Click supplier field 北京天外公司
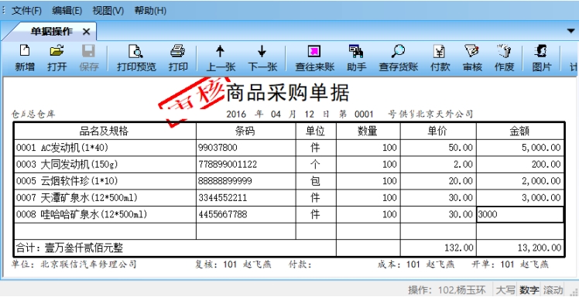Viewport: 579px width, 297px height. [444, 114]
